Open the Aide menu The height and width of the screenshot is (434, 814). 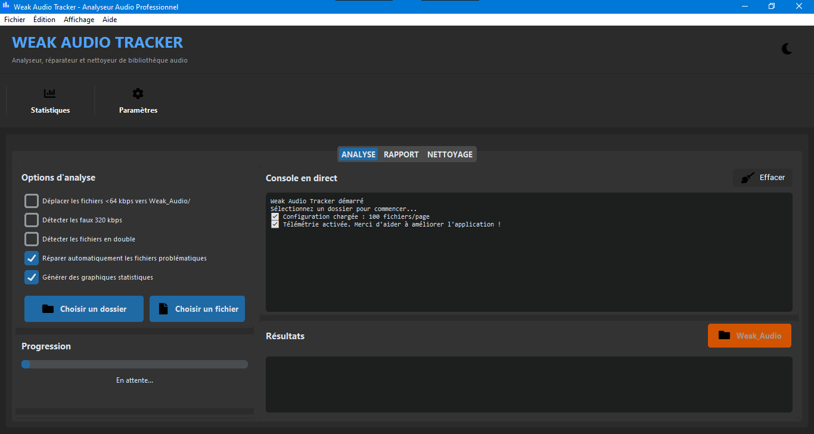click(110, 20)
